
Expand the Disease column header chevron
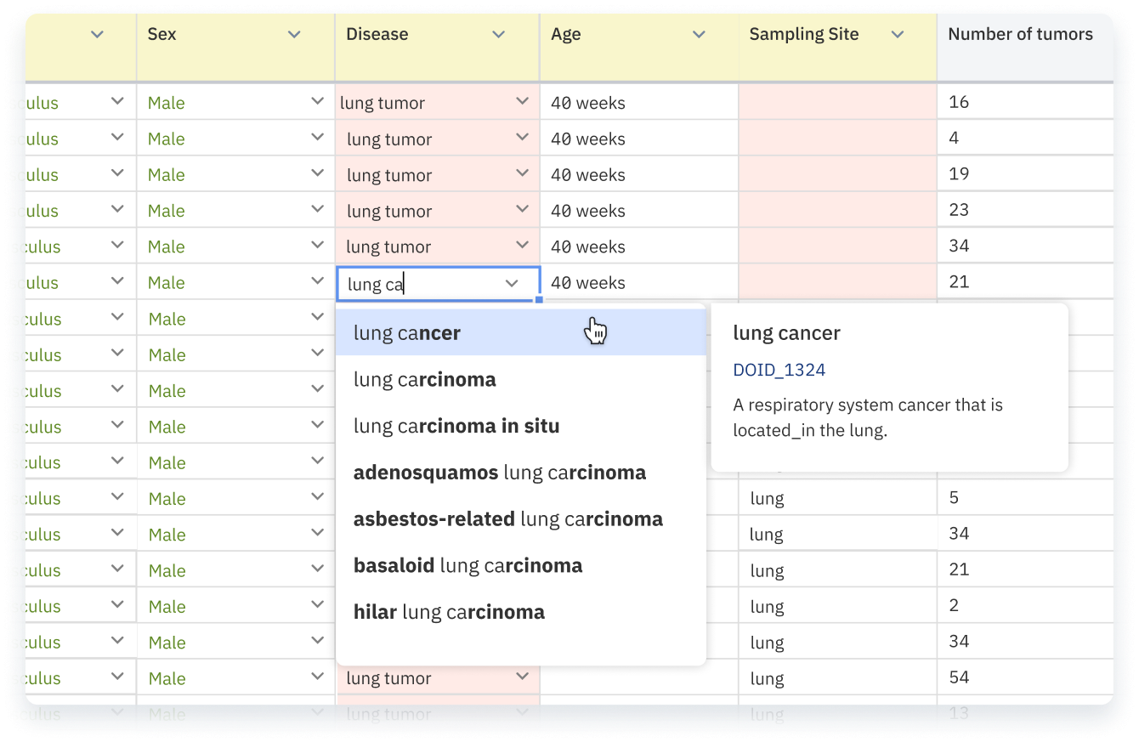(x=499, y=35)
